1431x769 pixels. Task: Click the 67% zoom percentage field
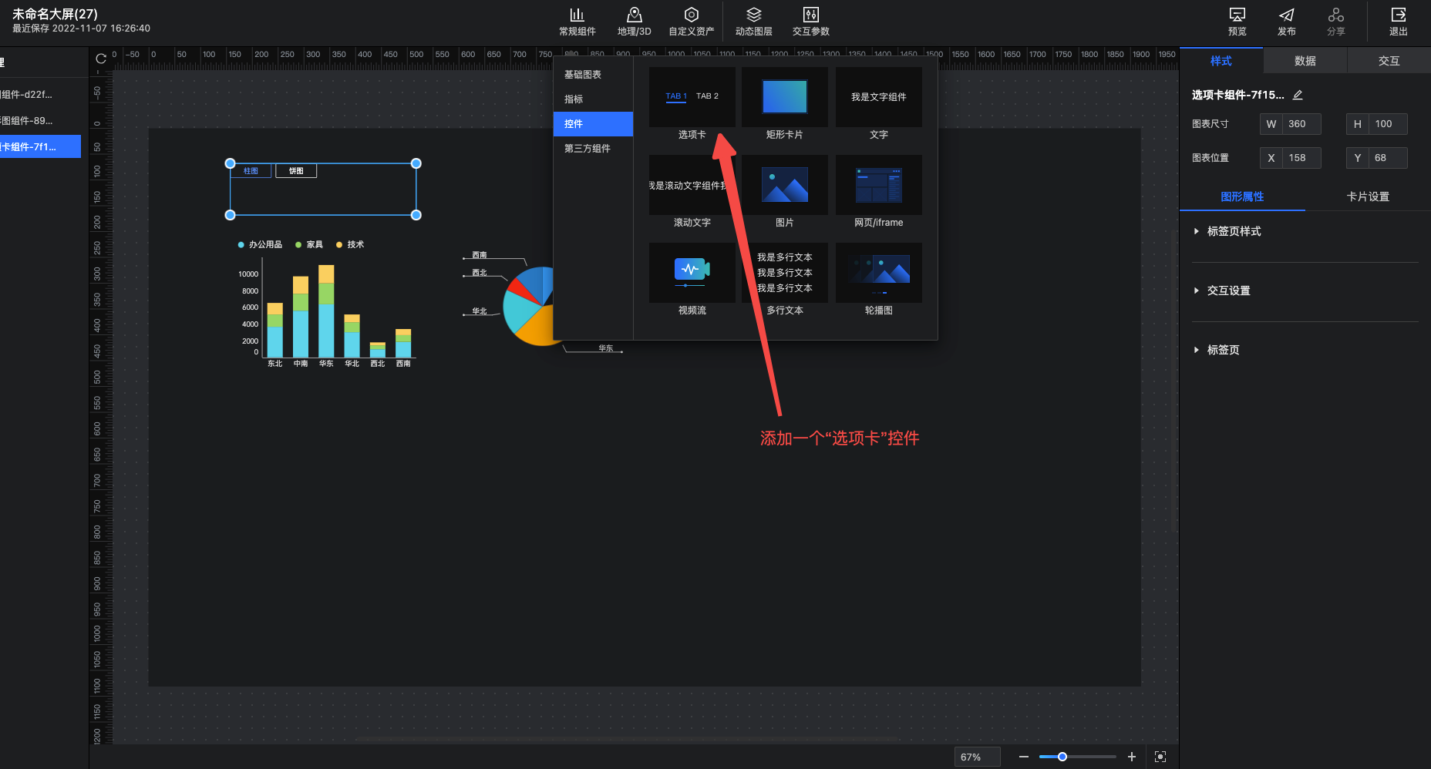[977, 757]
